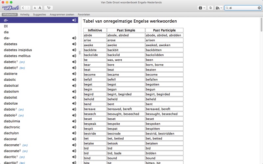Open the dictionary library dropdown

click(x=219, y=8)
